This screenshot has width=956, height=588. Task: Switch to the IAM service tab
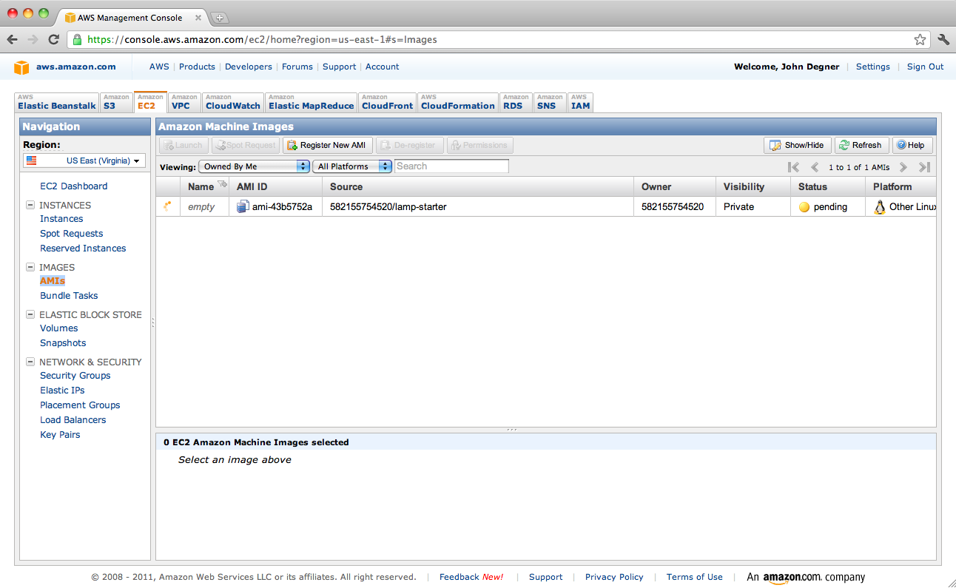pyautogui.click(x=581, y=102)
